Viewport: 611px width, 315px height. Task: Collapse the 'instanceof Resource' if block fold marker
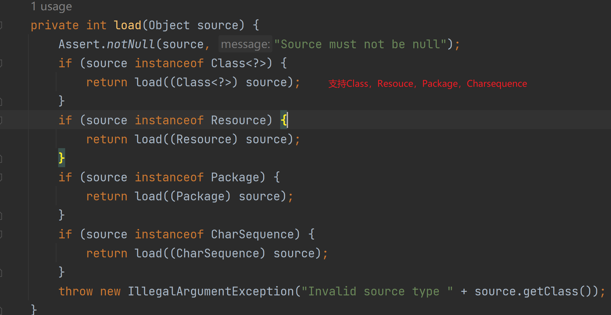1,120
